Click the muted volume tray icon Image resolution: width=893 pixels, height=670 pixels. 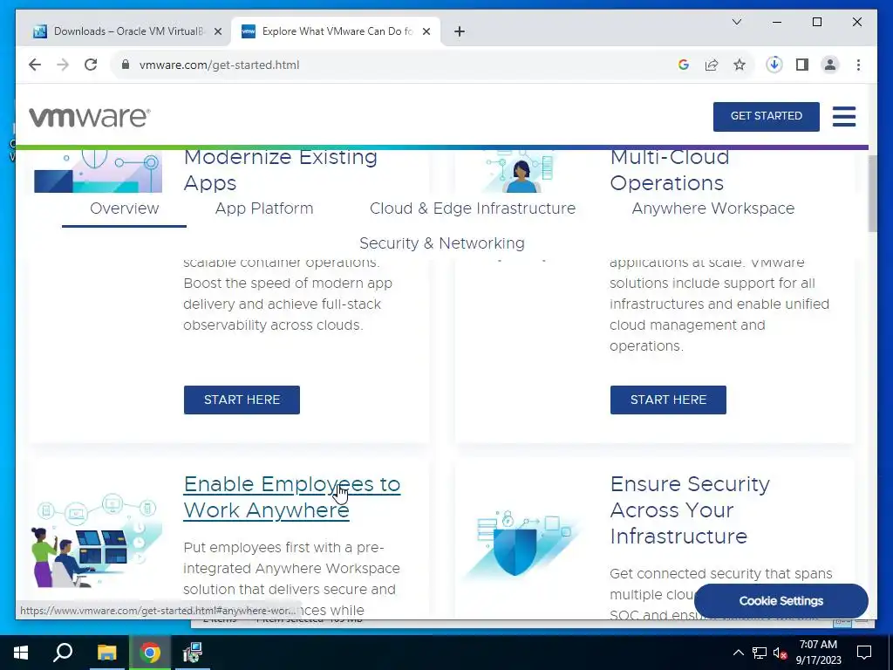click(x=780, y=653)
